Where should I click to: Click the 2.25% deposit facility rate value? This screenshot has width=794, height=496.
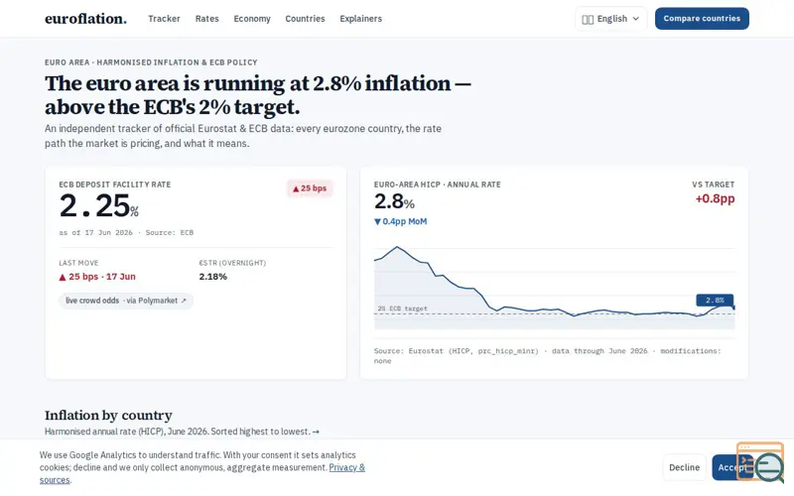click(x=98, y=206)
